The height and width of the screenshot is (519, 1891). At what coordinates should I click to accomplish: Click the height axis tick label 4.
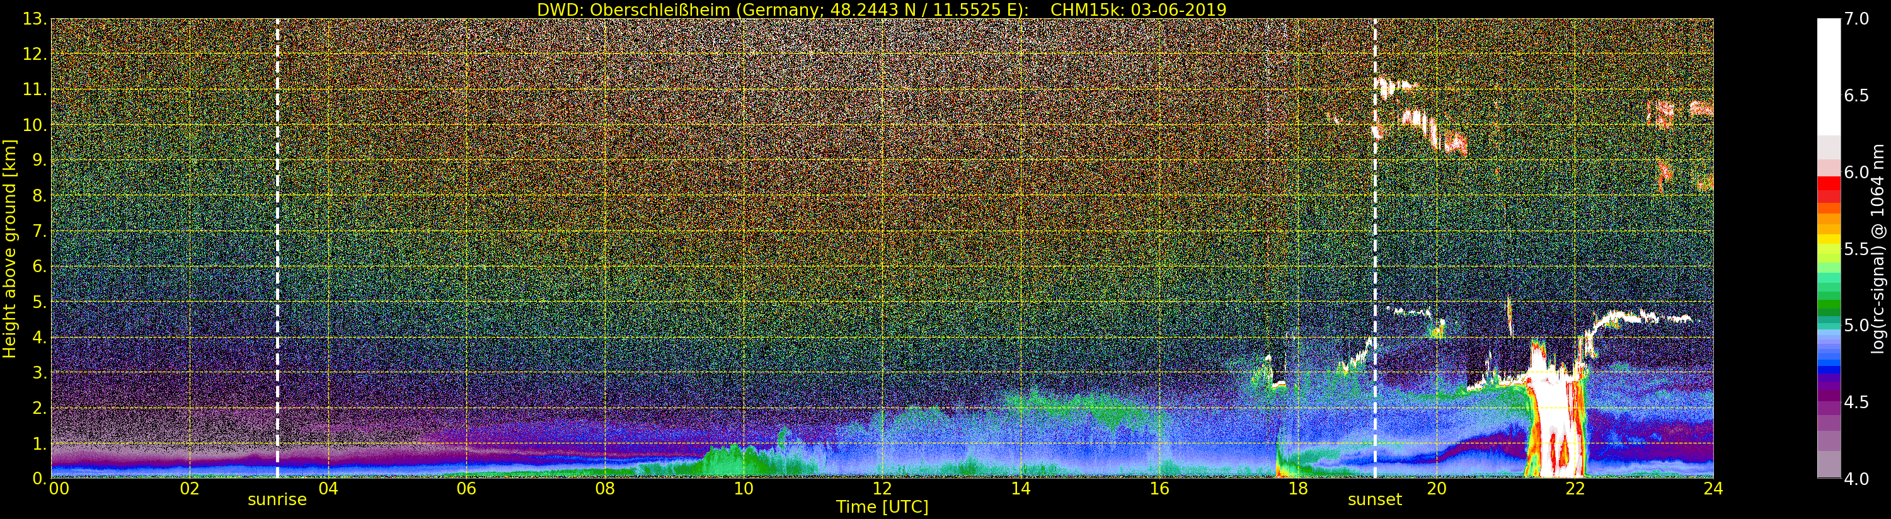click(x=40, y=337)
